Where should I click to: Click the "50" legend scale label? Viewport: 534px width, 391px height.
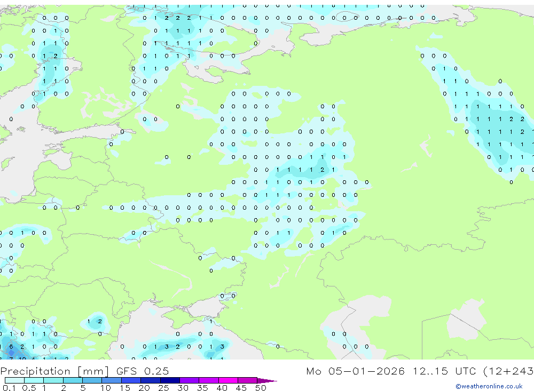[x=261, y=388]
